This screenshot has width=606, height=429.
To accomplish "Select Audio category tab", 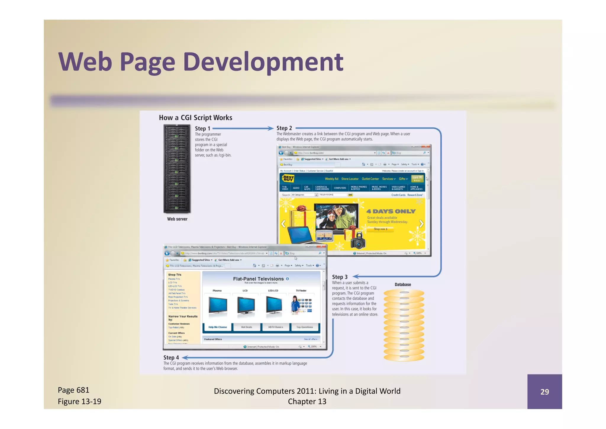I will tap(296, 188).
